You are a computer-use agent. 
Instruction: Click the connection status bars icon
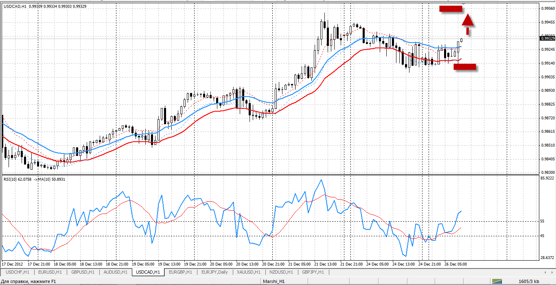coord(497,281)
